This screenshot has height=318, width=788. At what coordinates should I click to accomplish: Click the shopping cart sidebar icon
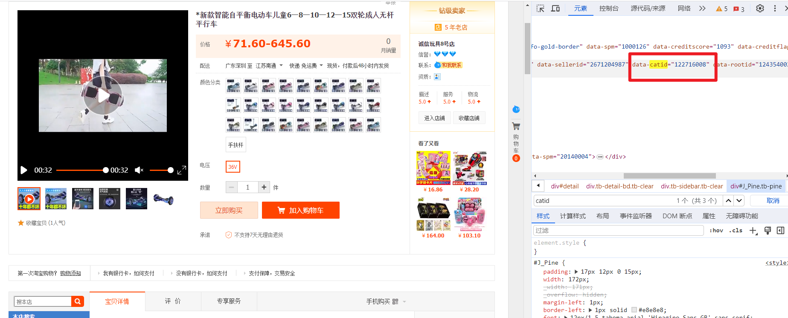coord(516,127)
